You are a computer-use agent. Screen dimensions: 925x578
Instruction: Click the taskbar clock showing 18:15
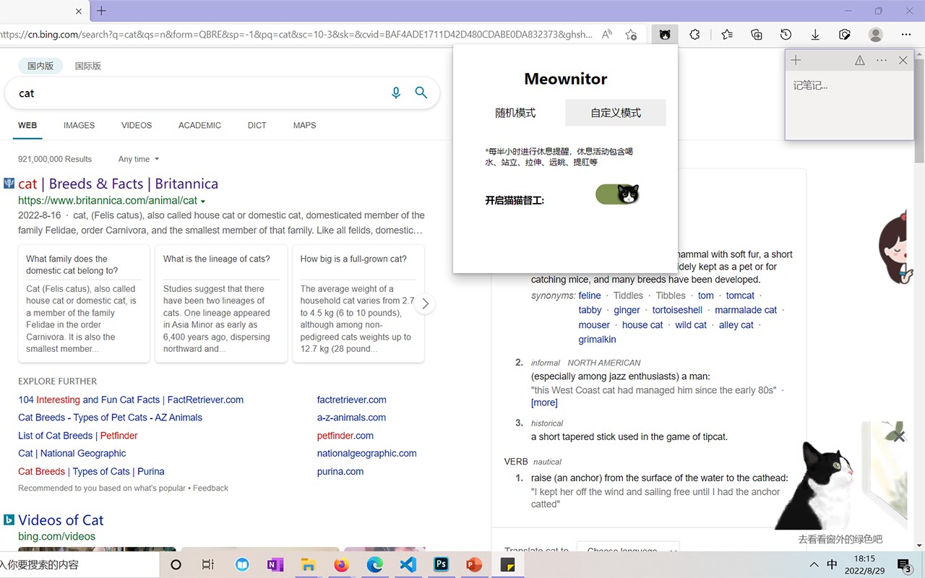[864, 565]
